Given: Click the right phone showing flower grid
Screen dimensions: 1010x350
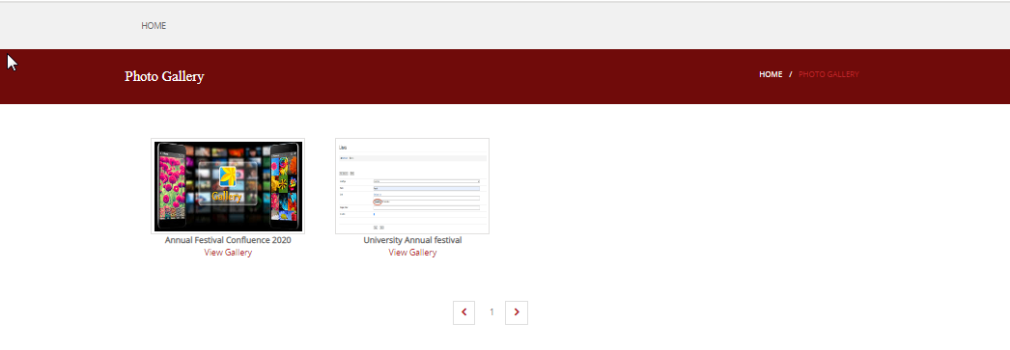Looking at the screenshot, I should pos(284,185).
